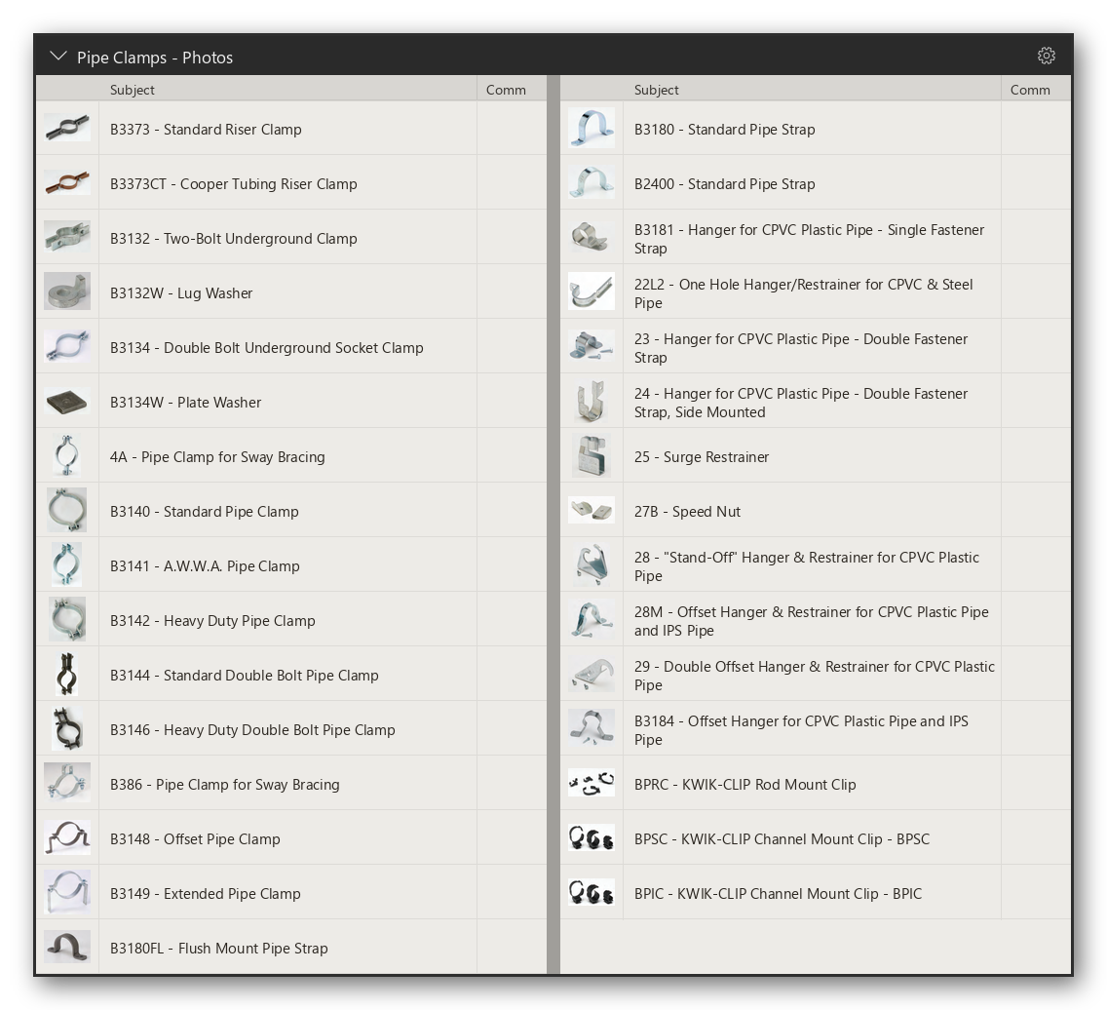Click the text 'B3140 - Standard Pipe Clamp'
Image resolution: width=1107 pixels, height=1010 pixels.
click(204, 512)
